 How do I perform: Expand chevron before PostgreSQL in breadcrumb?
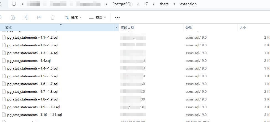click(x=107, y=4)
